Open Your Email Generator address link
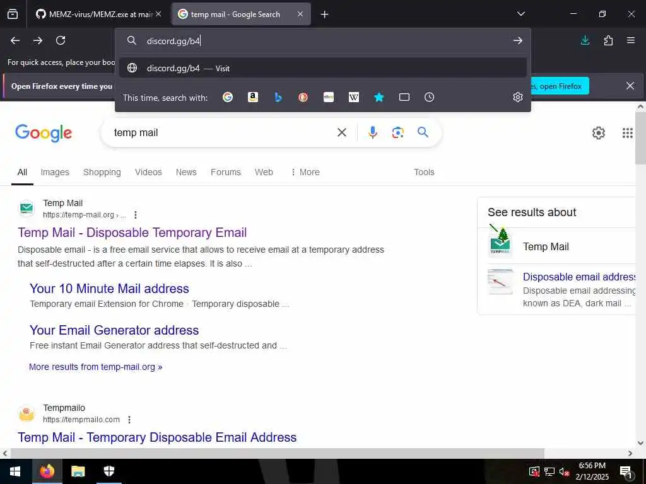The image size is (646, 484). (x=114, y=330)
